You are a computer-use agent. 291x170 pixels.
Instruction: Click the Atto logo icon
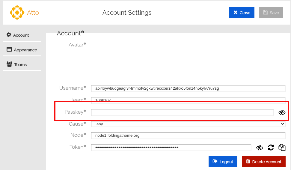(x=17, y=12)
